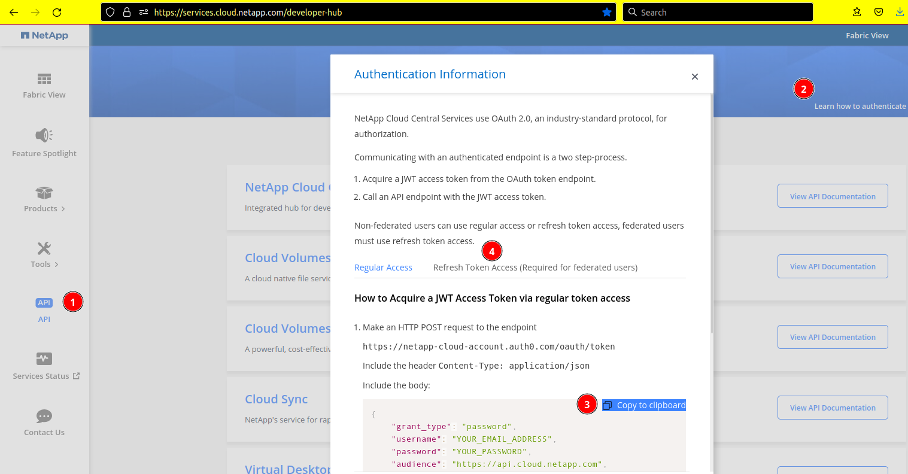Click the Authentication Information heading
The height and width of the screenshot is (474, 908).
point(430,74)
